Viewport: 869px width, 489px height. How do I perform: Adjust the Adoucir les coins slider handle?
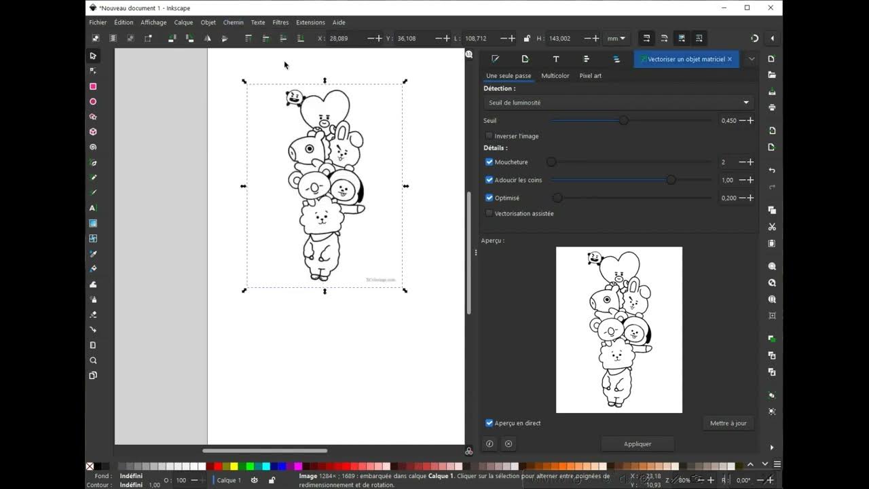point(671,180)
